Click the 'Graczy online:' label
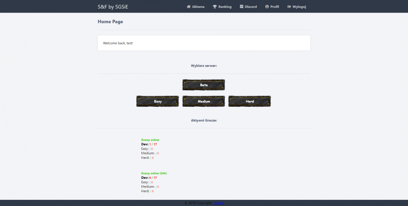This screenshot has width=408, height=206. [151, 140]
